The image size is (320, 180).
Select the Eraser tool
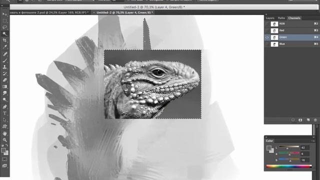click(4, 80)
